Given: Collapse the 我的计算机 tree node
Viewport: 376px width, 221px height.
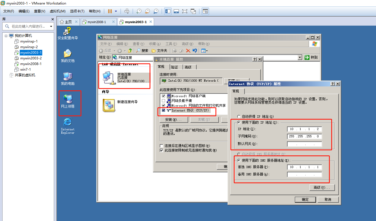Looking at the screenshot, I should [x=6, y=36].
